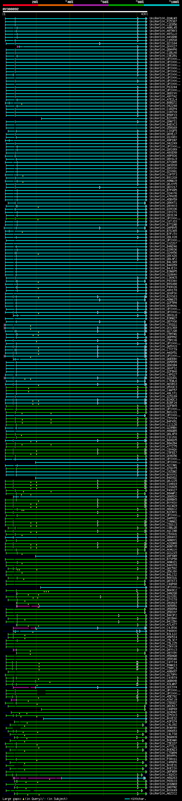Select the UniRef100_A4S6H8 label
The image size is (182, 801).
(x=163, y=37)
